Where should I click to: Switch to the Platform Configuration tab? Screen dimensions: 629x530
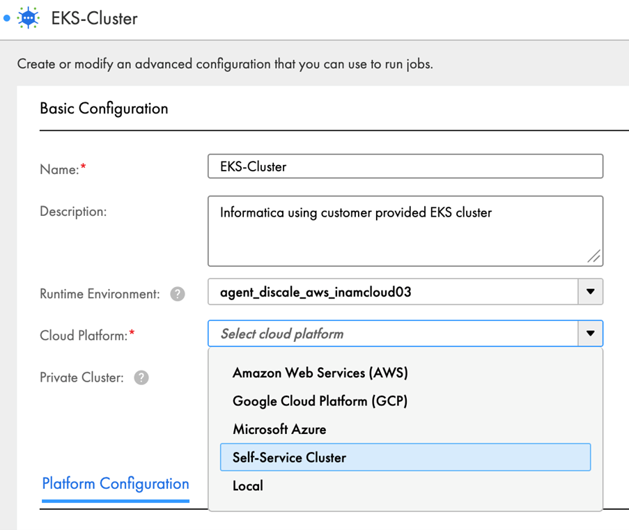(x=116, y=484)
